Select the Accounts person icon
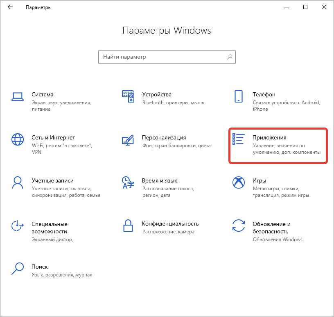 (18, 182)
